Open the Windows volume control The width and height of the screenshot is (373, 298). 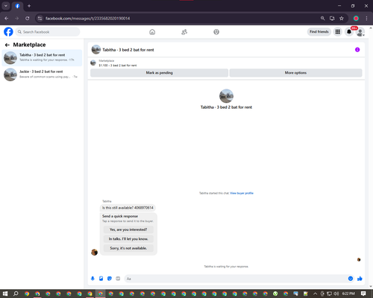pos(336,294)
